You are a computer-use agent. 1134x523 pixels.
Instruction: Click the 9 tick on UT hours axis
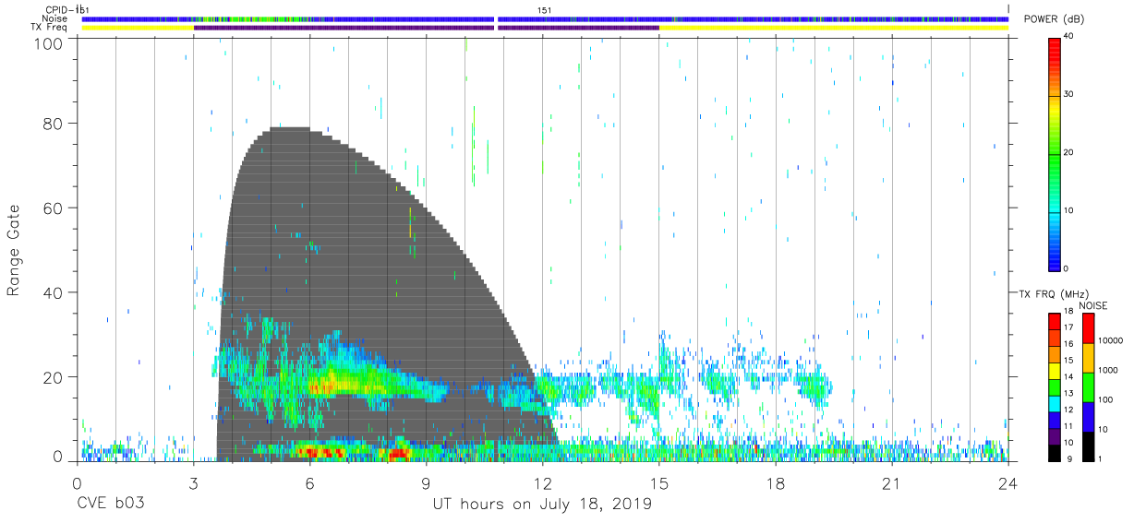[x=426, y=483]
